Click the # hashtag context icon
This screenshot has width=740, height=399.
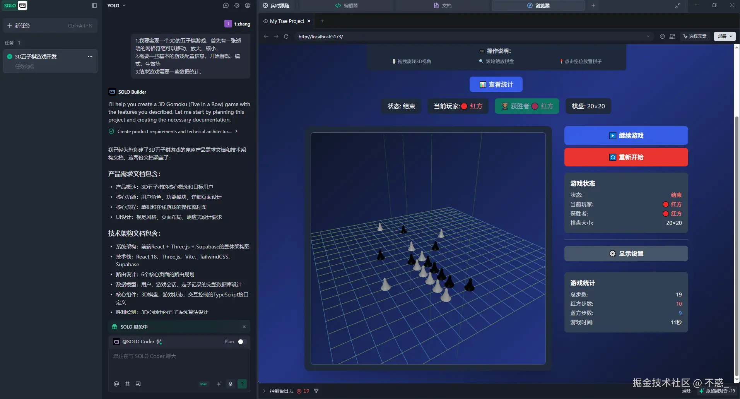click(127, 384)
